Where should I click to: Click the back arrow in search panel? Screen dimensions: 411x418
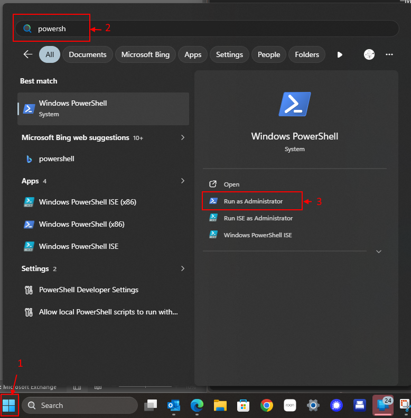28,54
